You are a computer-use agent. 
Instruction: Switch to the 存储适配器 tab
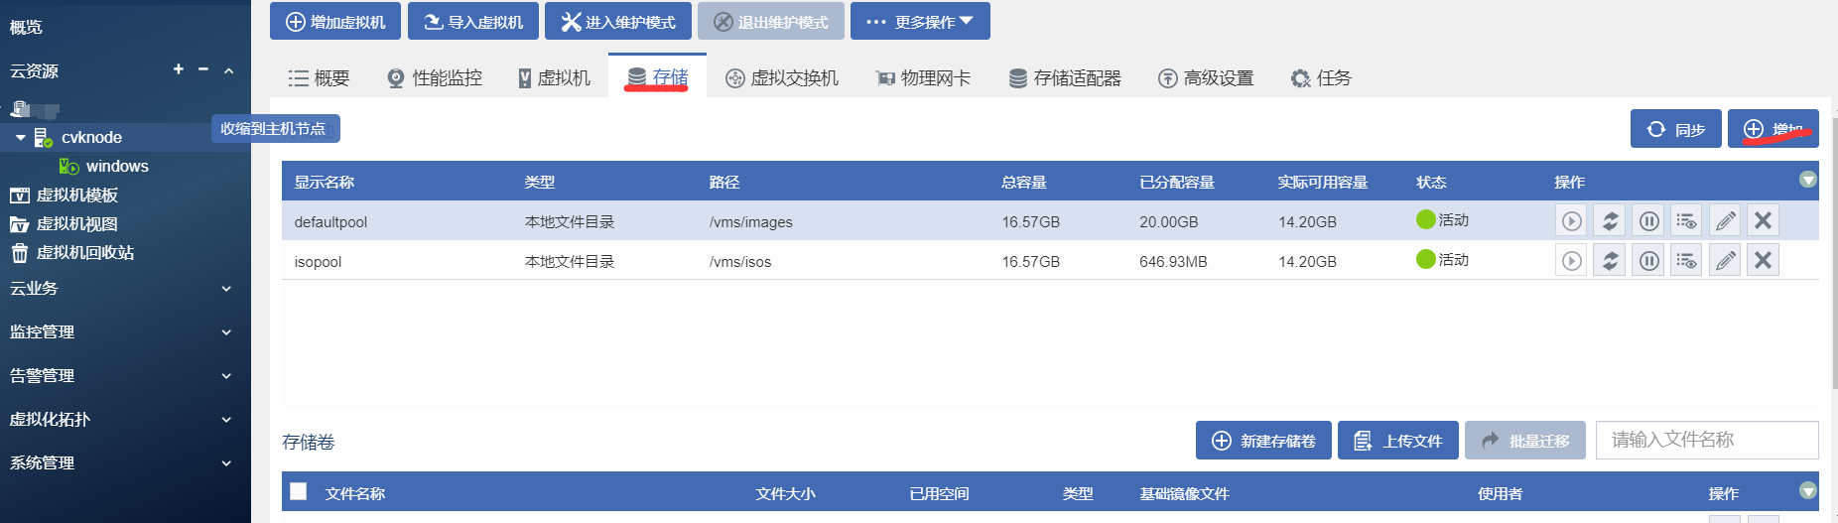click(1065, 77)
